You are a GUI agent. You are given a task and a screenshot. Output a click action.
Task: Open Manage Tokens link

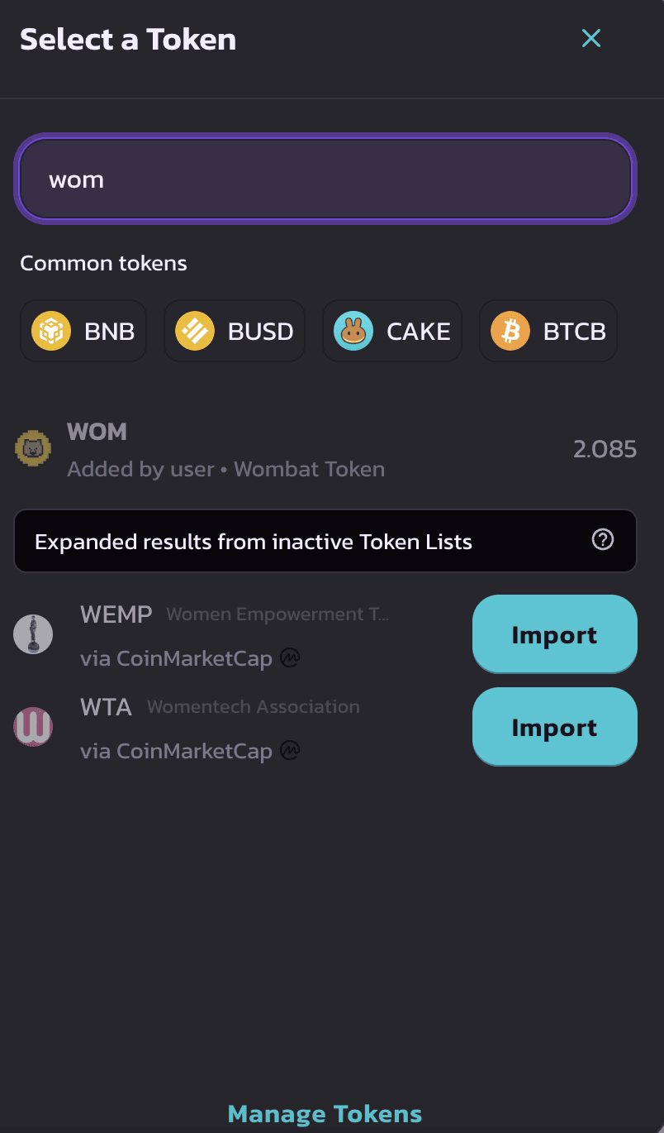click(x=325, y=1114)
